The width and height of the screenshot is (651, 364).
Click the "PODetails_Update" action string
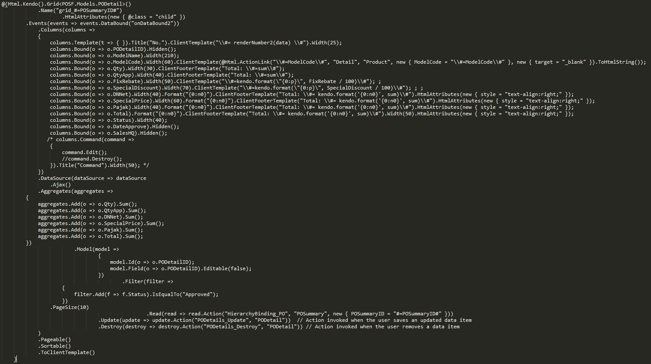click(x=225, y=320)
